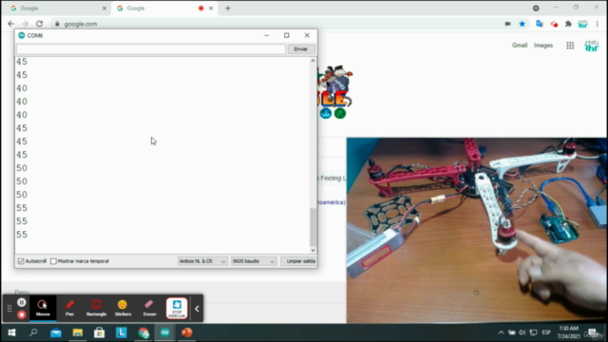Image resolution: width=608 pixels, height=342 pixels.
Task: Switch the ESP input language
Action: coord(546,332)
